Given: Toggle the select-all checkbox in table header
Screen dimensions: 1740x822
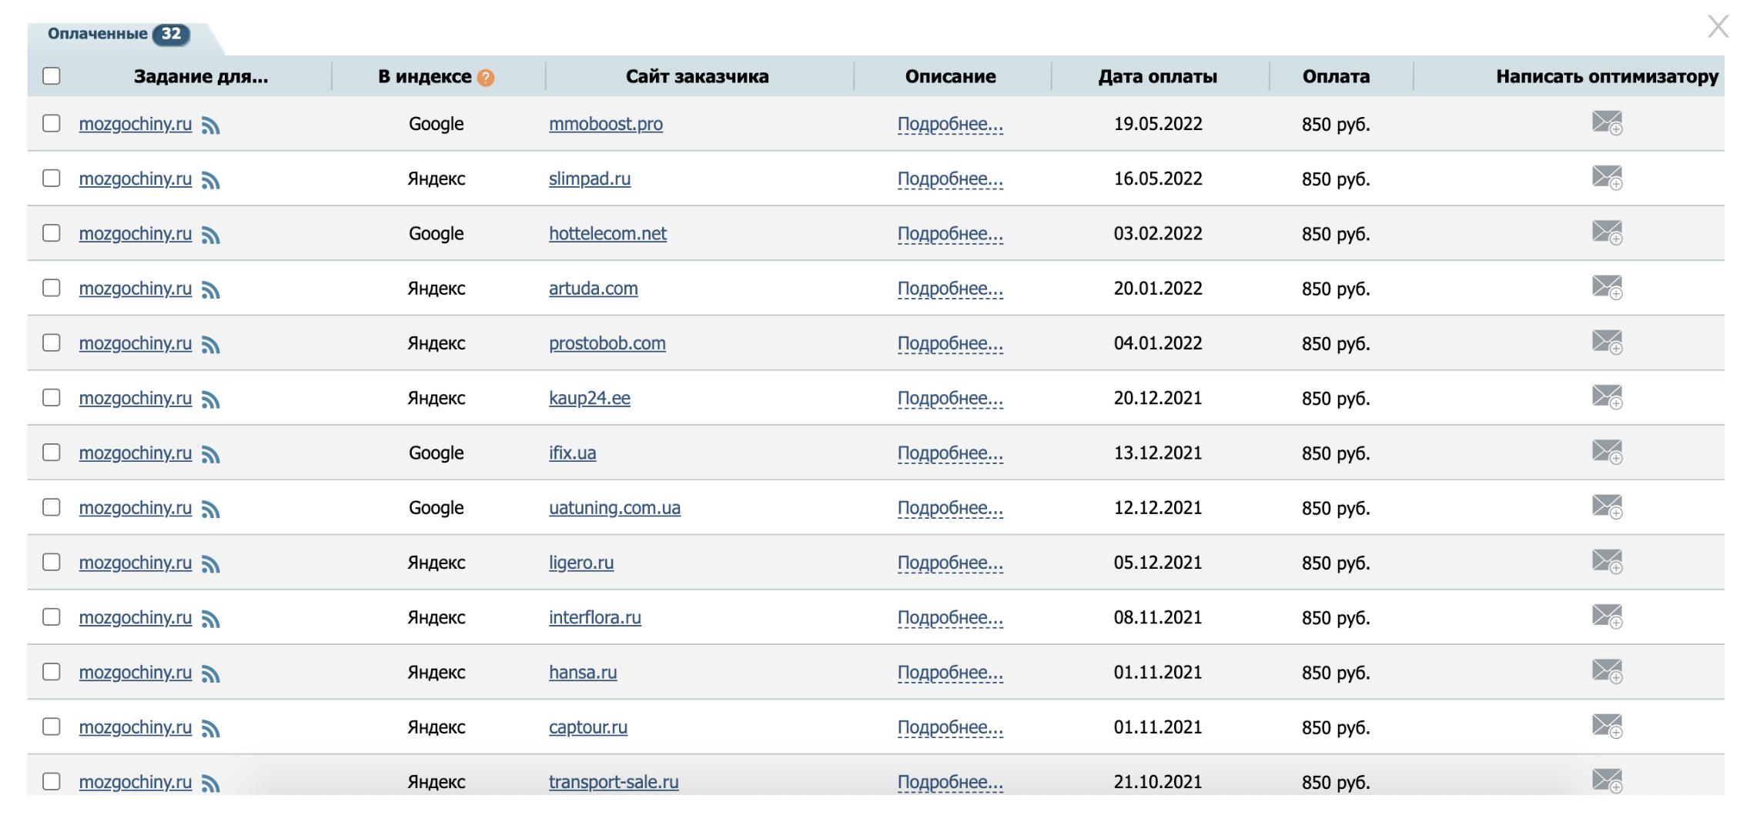Looking at the screenshot, I should click(x=52, y=76).
